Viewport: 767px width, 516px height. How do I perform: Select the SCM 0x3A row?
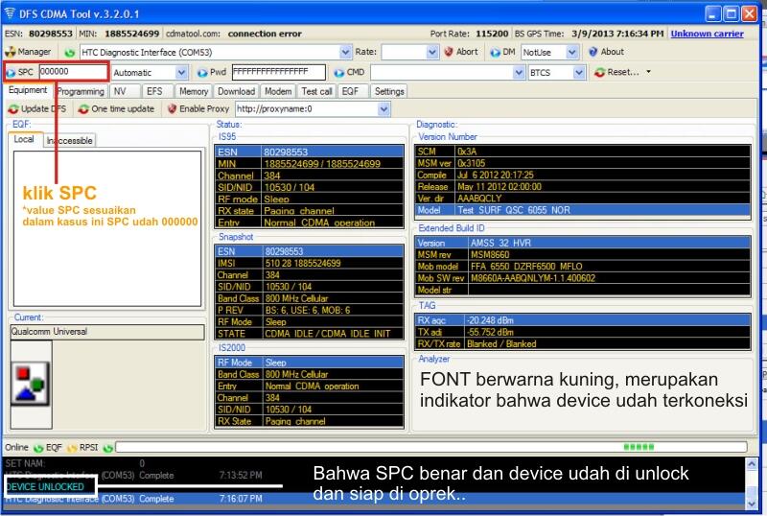pyautogui.click(x=583, y=152)
